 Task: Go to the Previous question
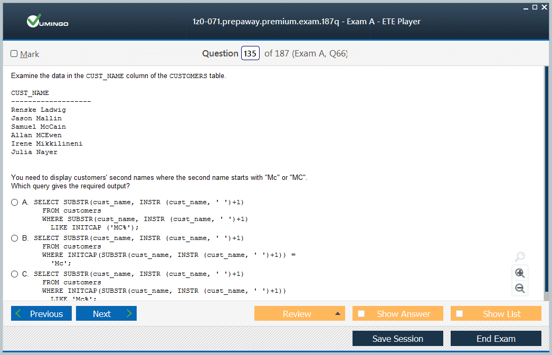point(41,313)
